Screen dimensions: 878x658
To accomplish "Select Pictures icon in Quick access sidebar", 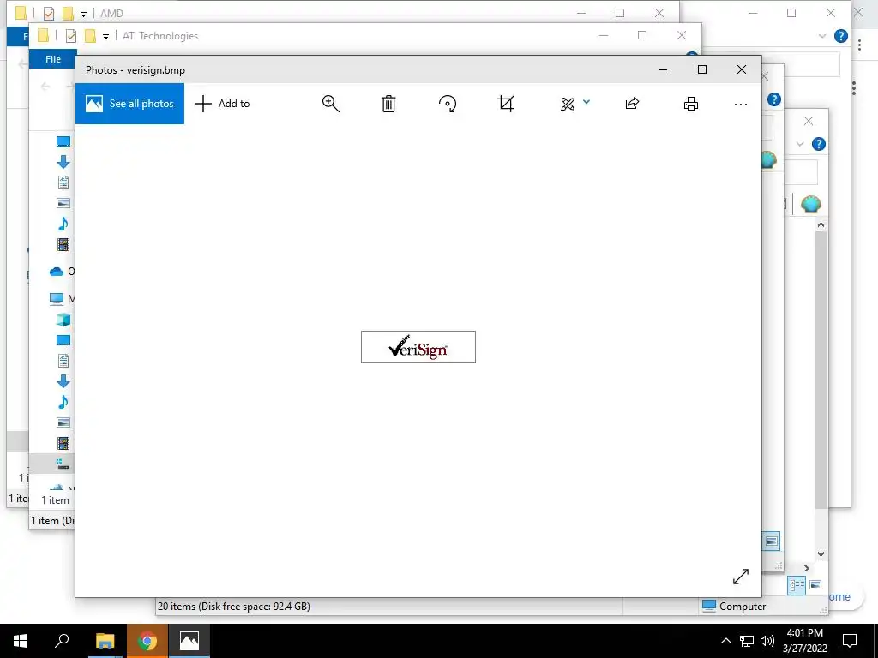I will coord(63,203).
